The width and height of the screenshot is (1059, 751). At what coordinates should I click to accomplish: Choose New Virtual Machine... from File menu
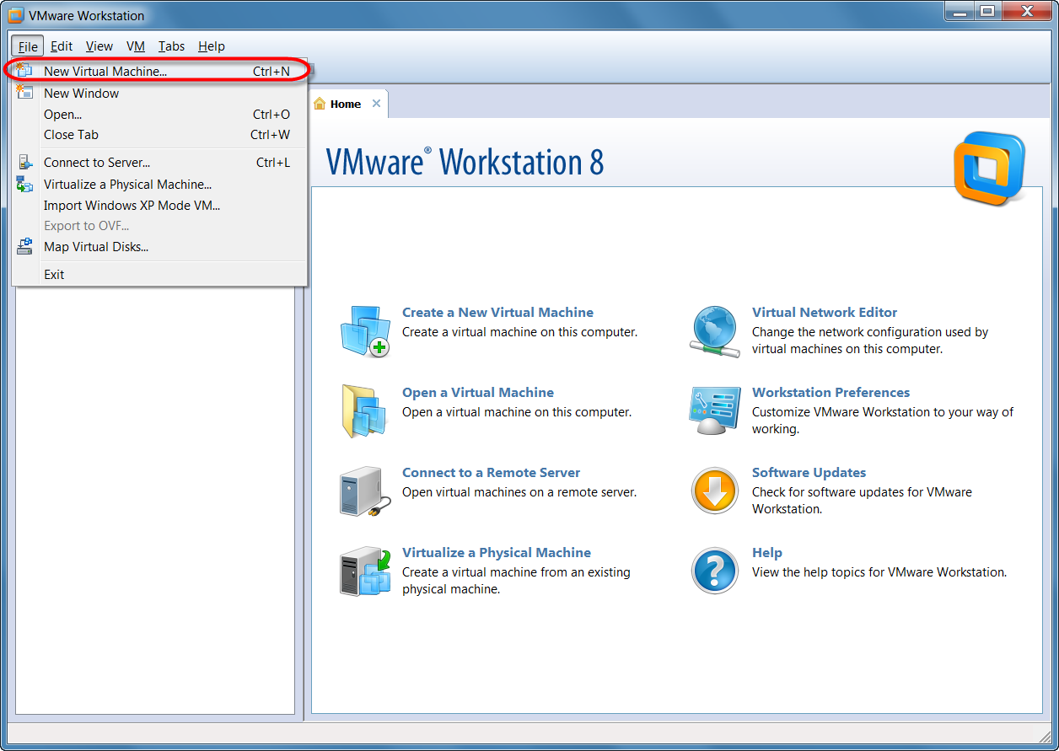pyautogui.click(x=159, y=72)
